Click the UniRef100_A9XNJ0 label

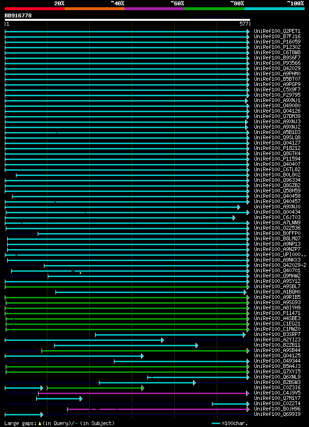click(x=277, y=206)
